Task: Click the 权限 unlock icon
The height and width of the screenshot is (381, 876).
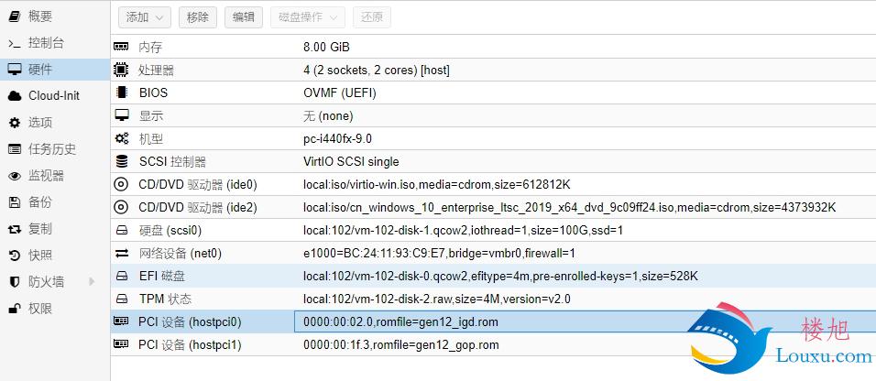Action: pyautogui.click(x=15, y=309)
